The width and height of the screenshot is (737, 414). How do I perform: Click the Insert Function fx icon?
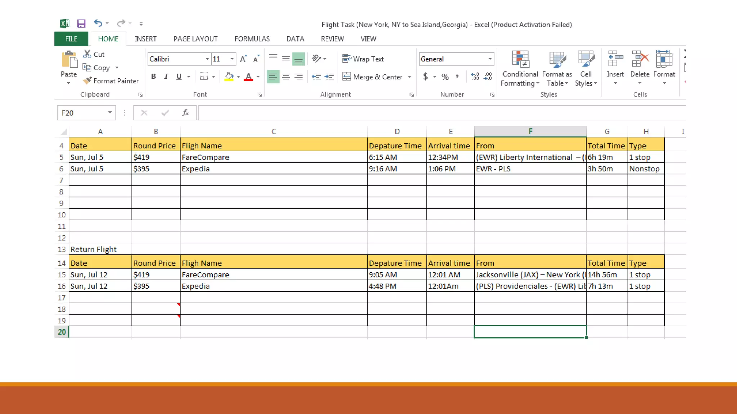186,113
